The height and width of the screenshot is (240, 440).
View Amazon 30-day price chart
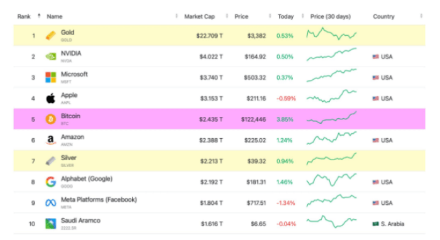pos(331,138)
